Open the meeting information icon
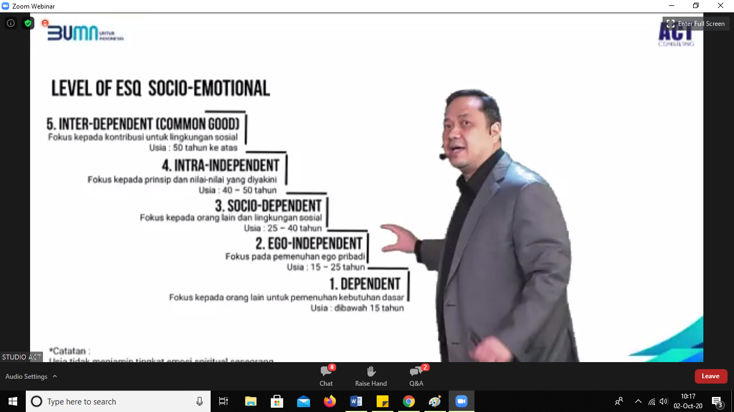This screenshot has height=412, width=734. (11, 23)
